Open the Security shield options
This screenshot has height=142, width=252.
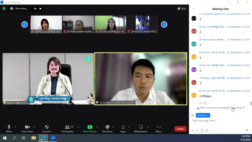tap(47, 129)
